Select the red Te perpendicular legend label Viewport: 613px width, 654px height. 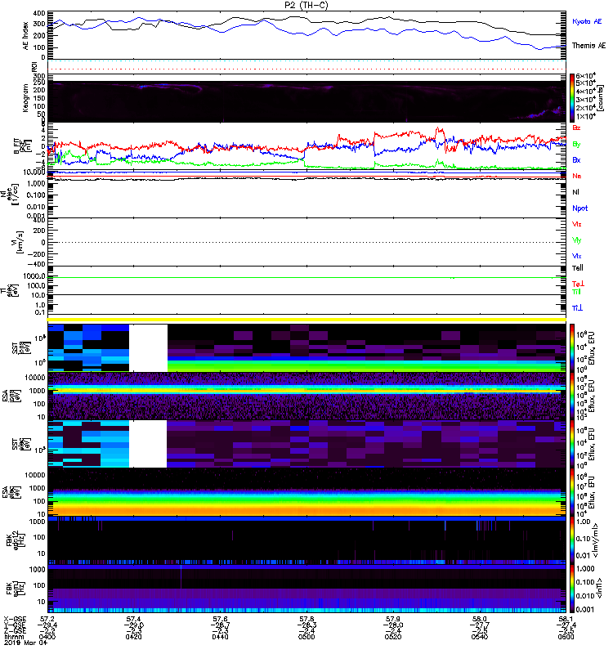(x=578, y=284)
